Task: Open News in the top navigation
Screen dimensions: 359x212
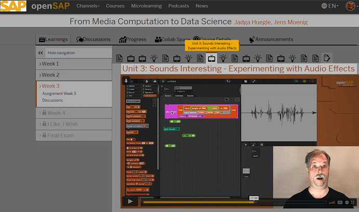Action: tap(202, 6)
